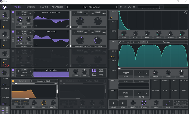Toggle LFO 1 smooth curve icon
Screen dimensions: 189x114
pos(143,42)
